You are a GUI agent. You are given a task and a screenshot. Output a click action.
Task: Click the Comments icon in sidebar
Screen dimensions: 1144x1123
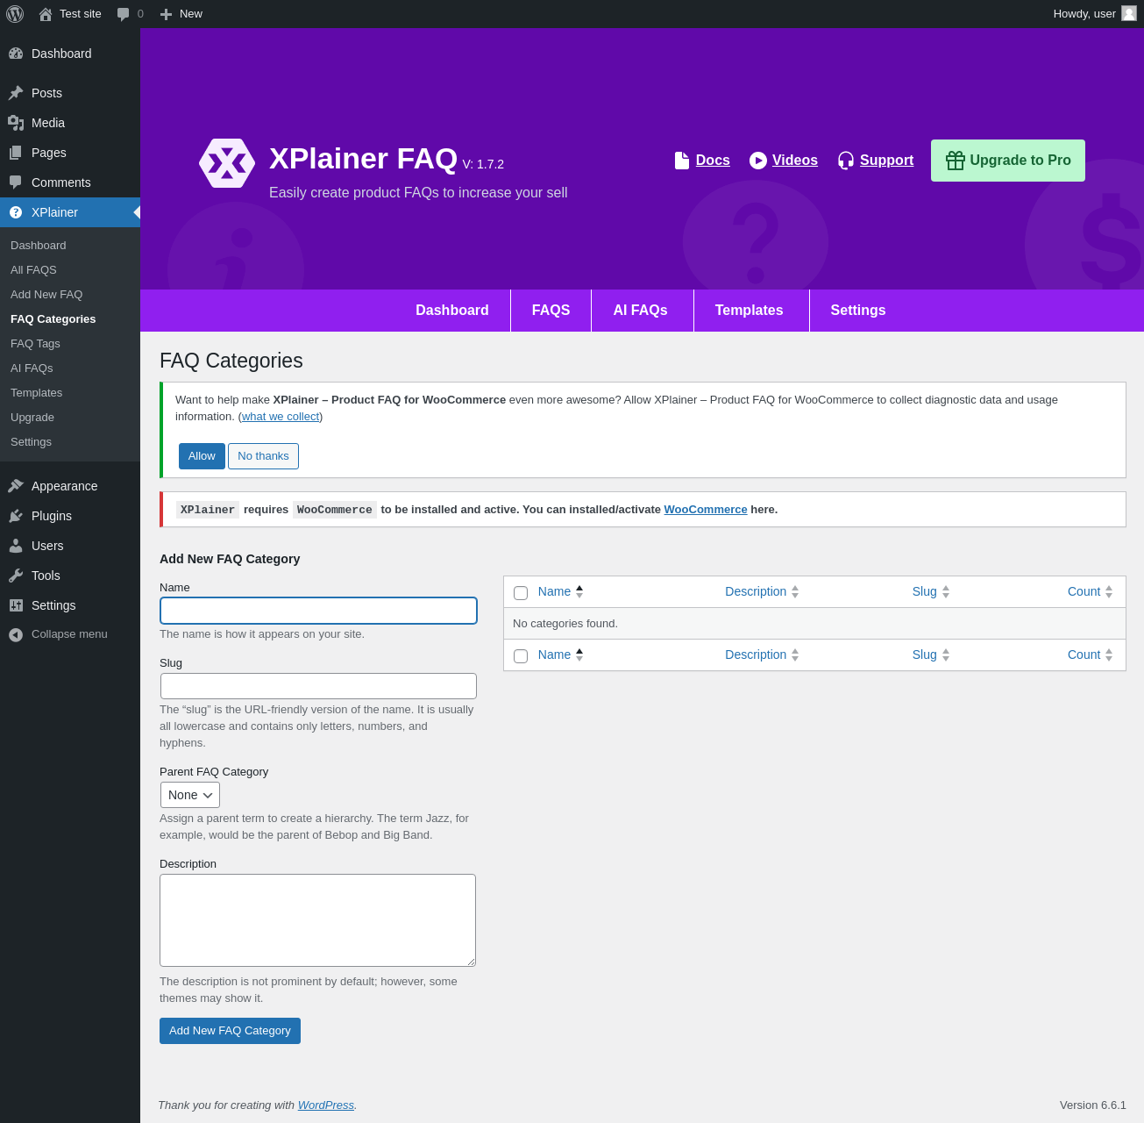(x=16, y=182)
